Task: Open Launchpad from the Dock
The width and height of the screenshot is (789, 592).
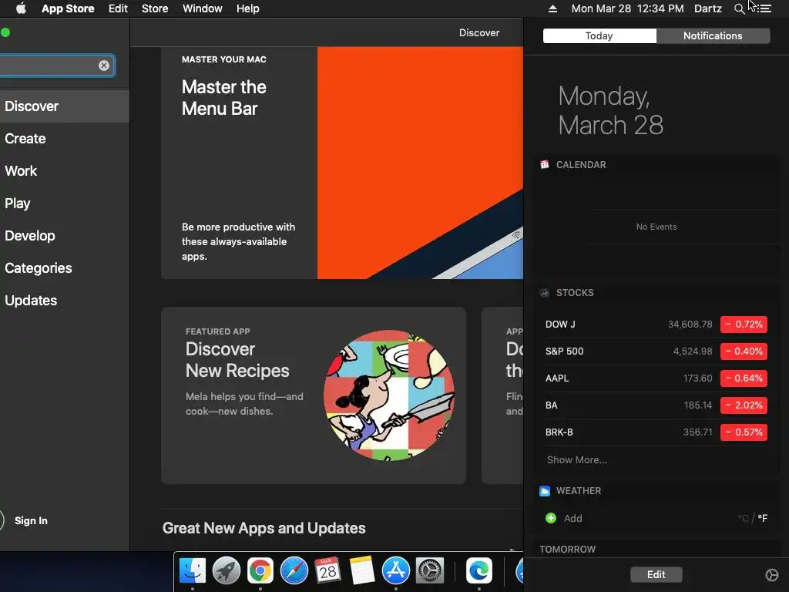Action: 227,570
